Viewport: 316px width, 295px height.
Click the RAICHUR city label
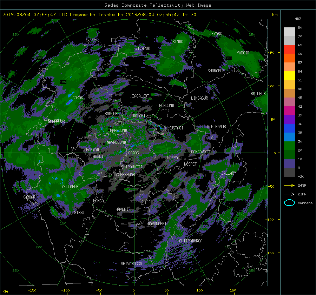(x=258, y=94)
